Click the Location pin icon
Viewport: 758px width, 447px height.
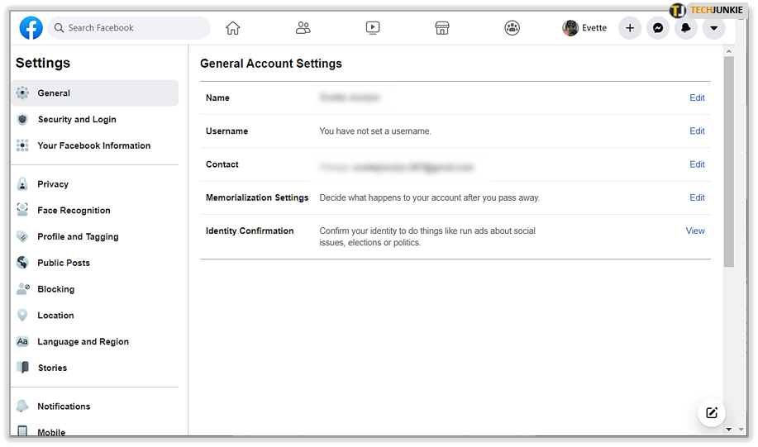click(22, 315)
